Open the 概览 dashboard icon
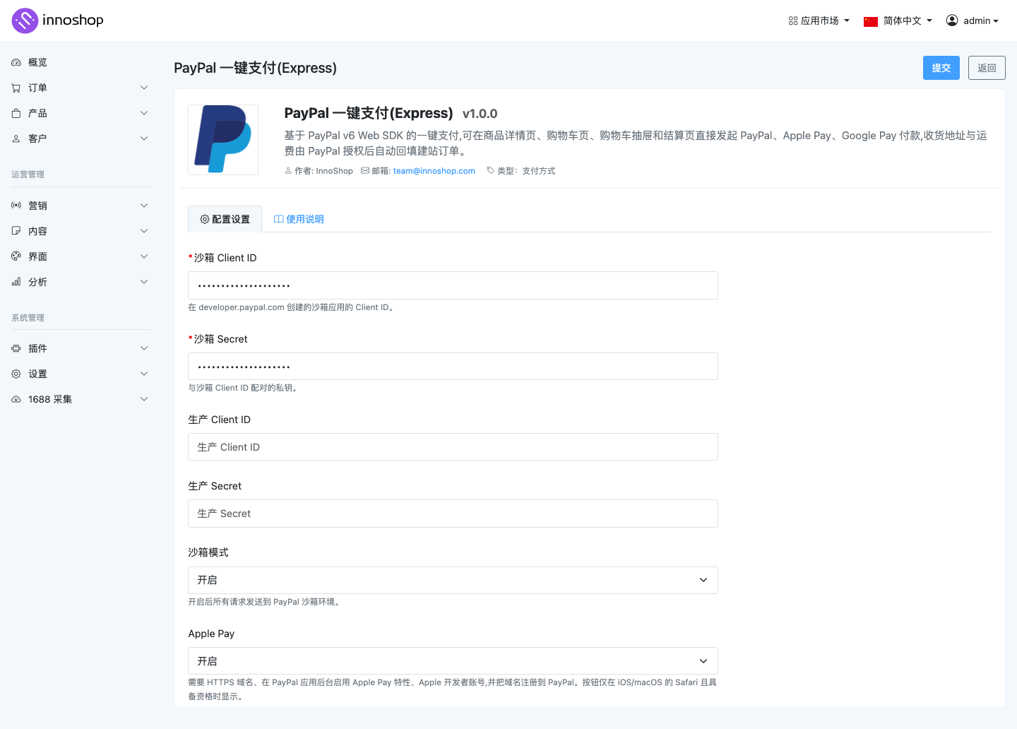Screen dimensions: 1017x729 tap(16, 62)
